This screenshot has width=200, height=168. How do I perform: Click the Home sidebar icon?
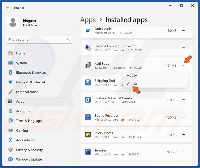pos(10,53)
